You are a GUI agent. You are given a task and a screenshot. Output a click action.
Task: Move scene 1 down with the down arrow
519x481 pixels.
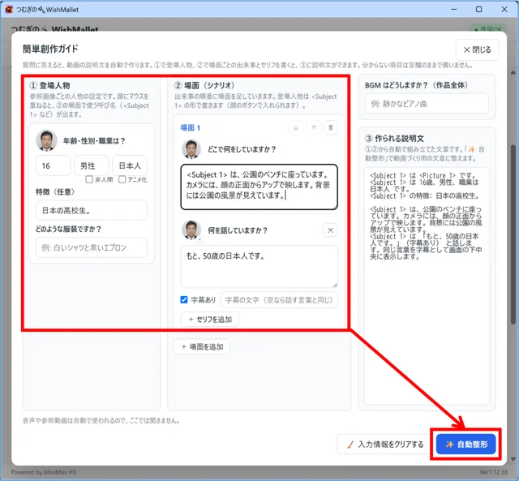coord(314,127)
